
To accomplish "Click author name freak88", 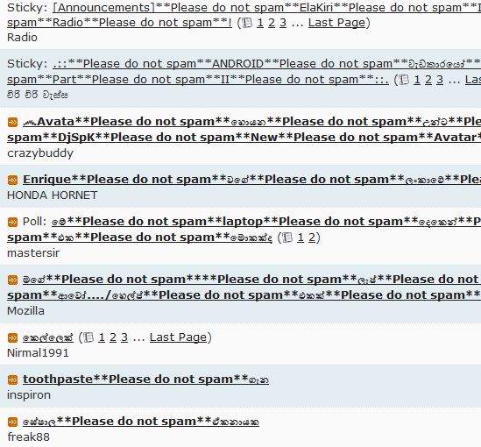I will tap(28, 436).
